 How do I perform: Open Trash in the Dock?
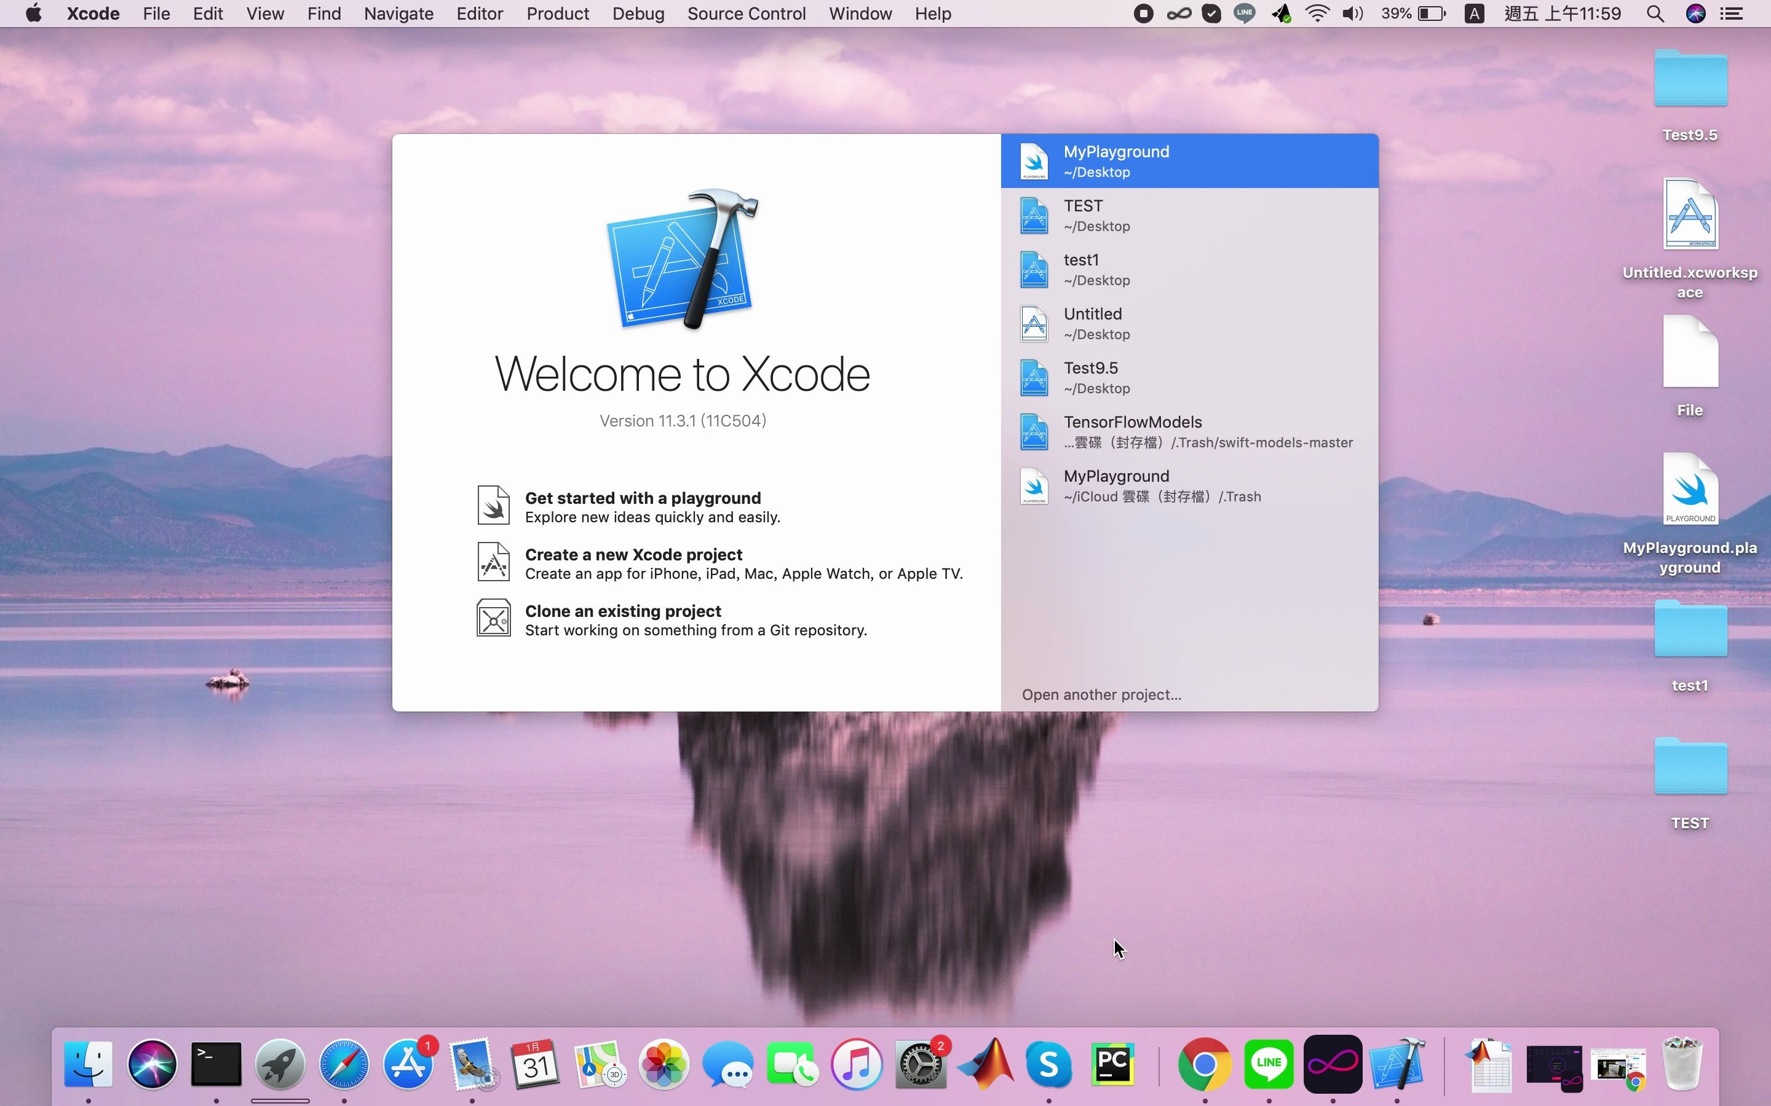(x=1682, y=1064)
